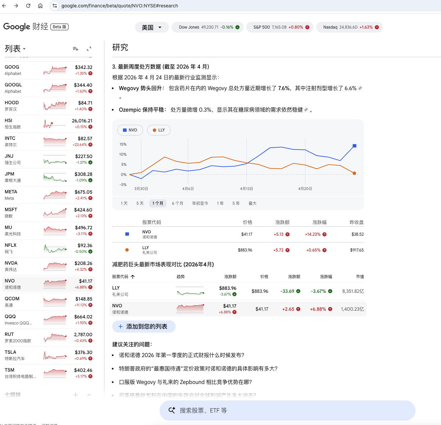Click the search icon in the search bar
Viewport: 441px width, 425px height.
coord(172,410)
